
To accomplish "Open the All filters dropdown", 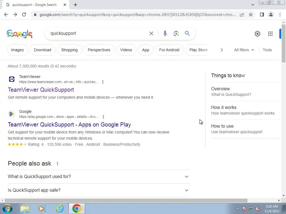I will click(244, 50).
